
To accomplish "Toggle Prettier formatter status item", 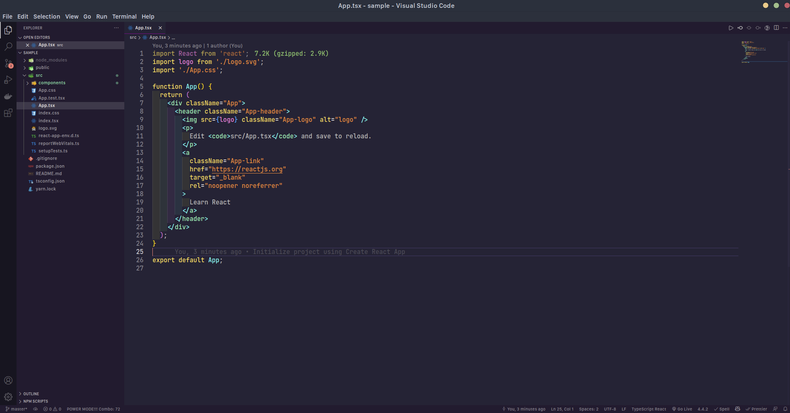I will coord(756,409).
